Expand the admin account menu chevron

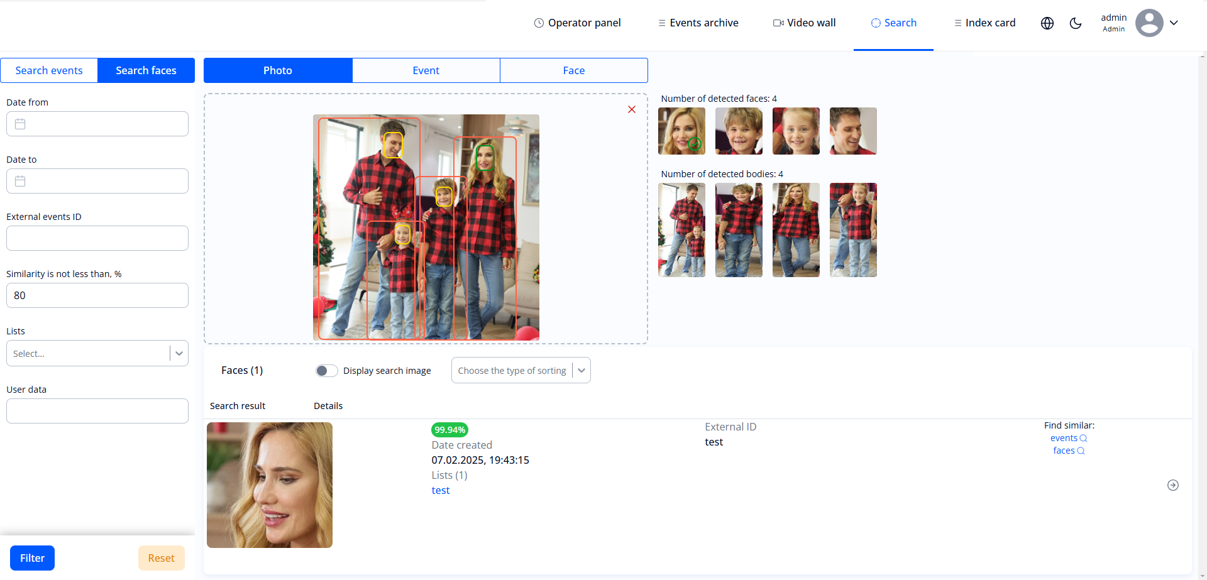pyautogui.click(x=1174, y=23)
